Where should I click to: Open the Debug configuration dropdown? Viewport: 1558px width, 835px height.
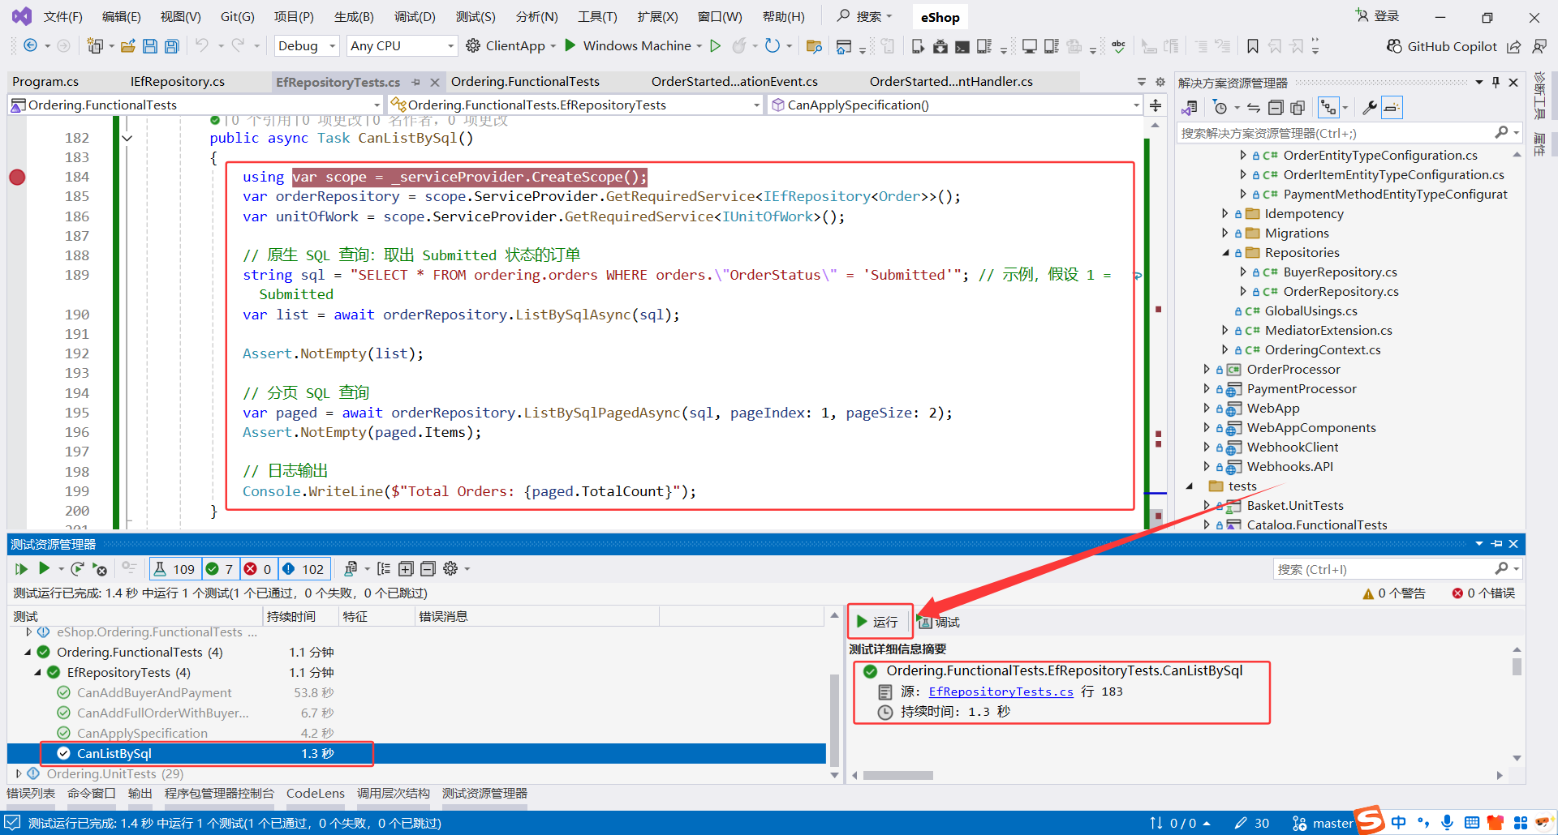coord(307,46)
